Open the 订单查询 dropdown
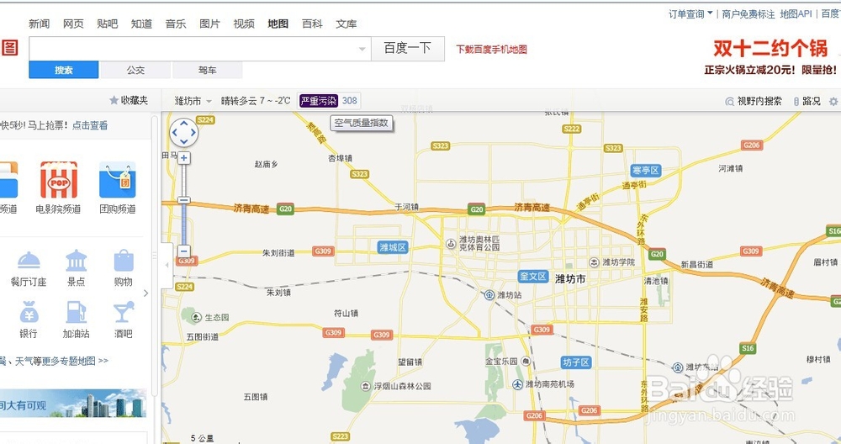Image resolution: width=841 pixels, height=444 pixels. [x=690, y=14]
